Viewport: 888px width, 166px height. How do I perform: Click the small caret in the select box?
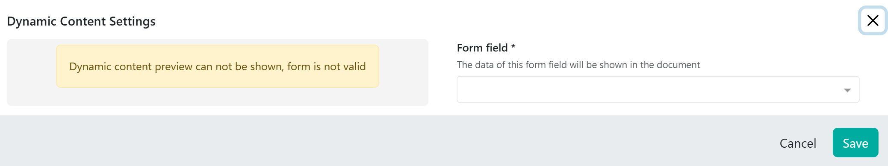pyautogui.click(x=847, y=90)
